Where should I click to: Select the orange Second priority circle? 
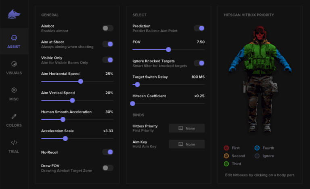tap(226, 156)
